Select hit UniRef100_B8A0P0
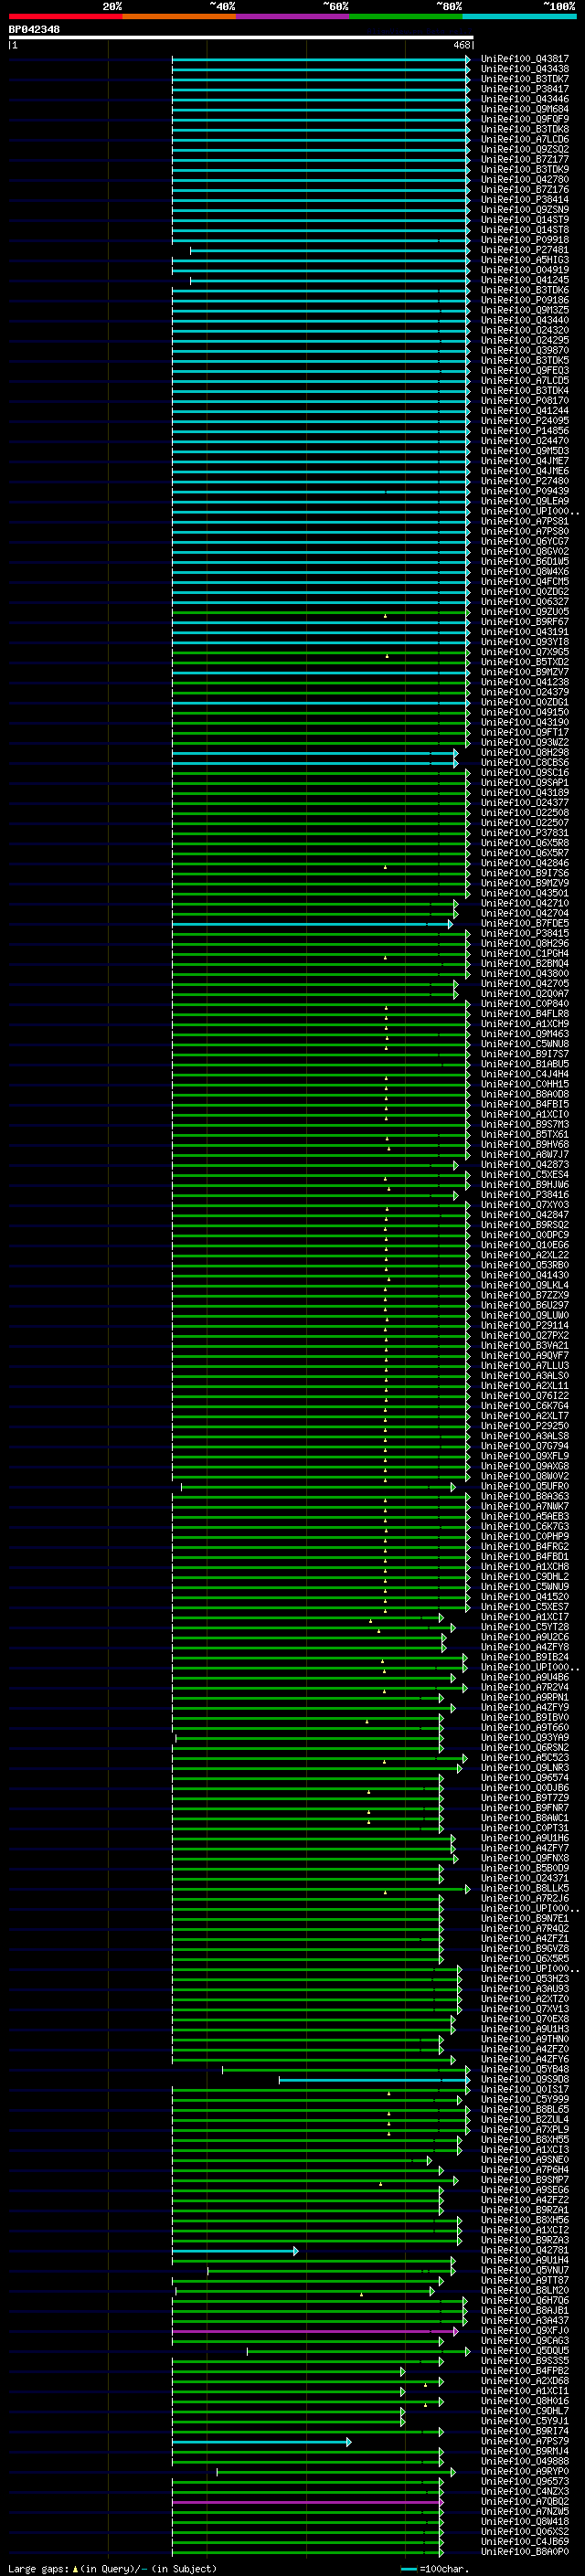 (x=524, y=2551)
